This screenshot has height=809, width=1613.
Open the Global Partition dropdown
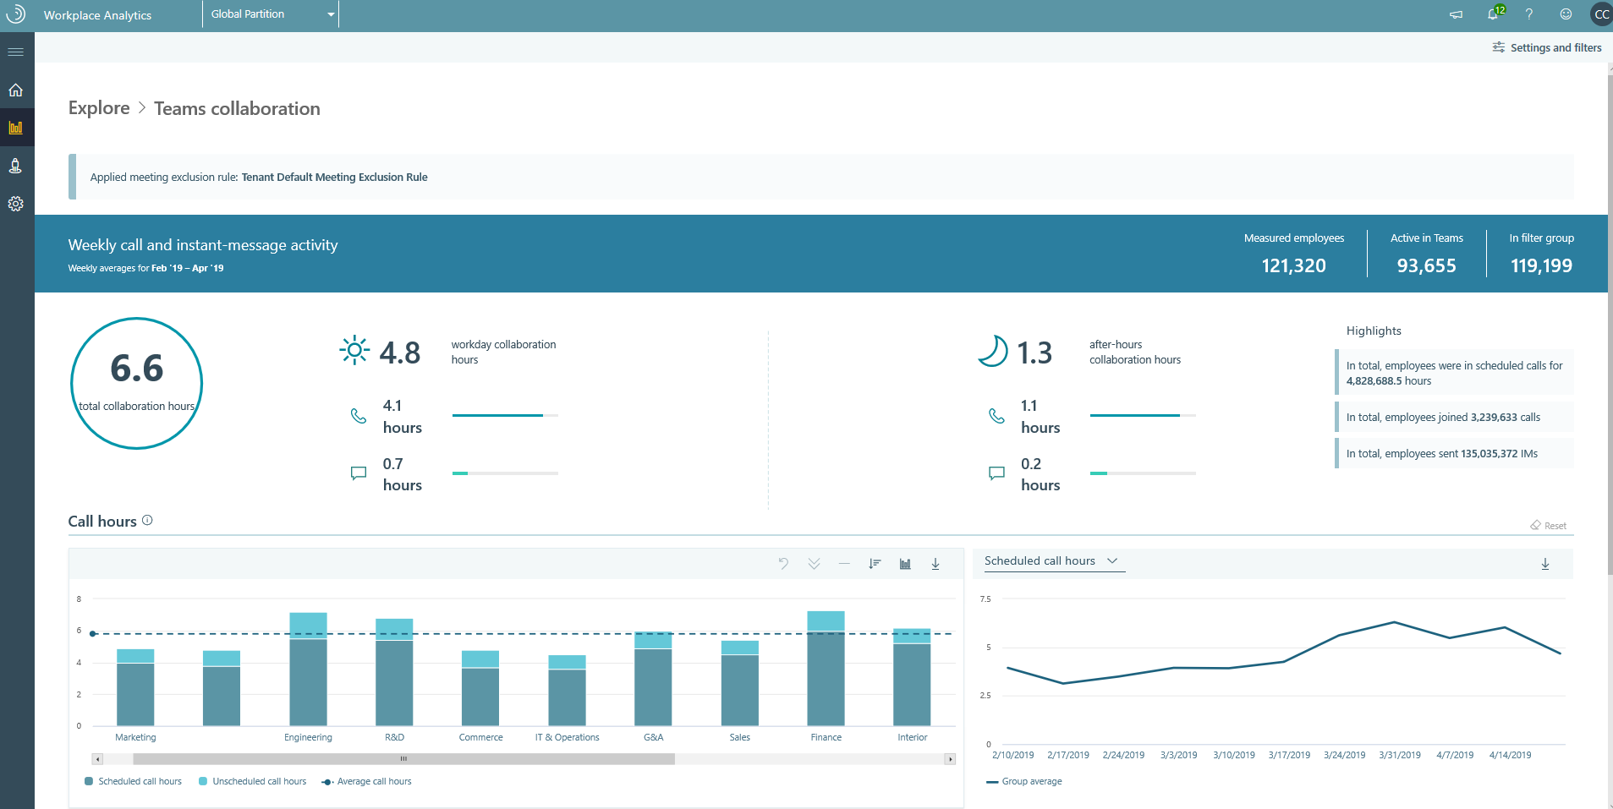271,14
